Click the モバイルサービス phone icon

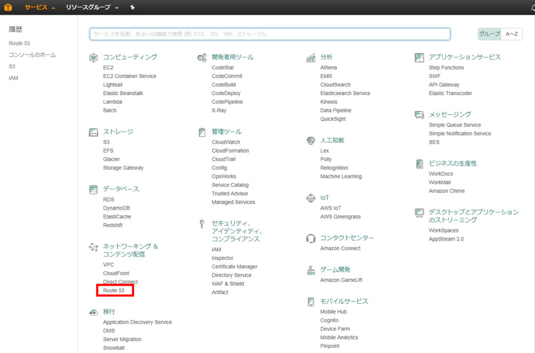[x=311, y=302]
